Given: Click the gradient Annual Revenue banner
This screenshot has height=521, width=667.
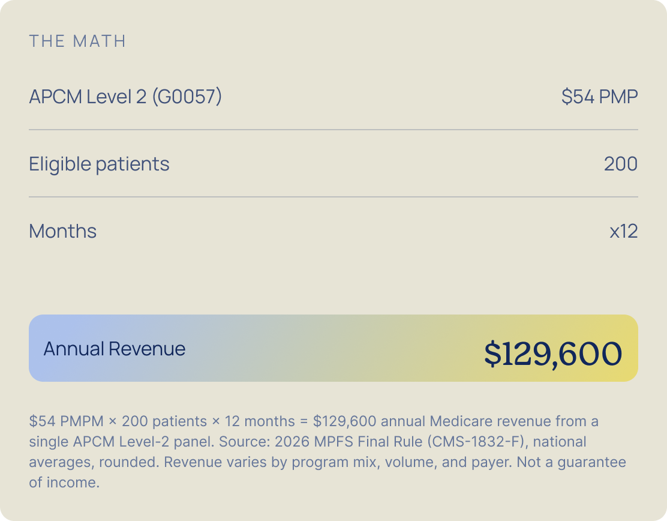Looking at the screenshot, I should coord(333,348).
